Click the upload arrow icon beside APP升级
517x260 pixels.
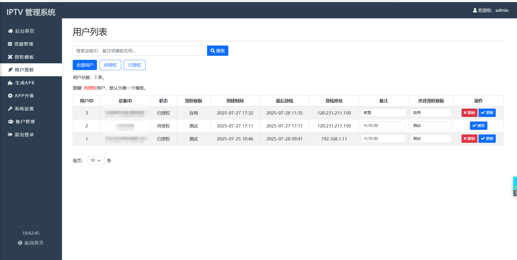pos(10,96)
